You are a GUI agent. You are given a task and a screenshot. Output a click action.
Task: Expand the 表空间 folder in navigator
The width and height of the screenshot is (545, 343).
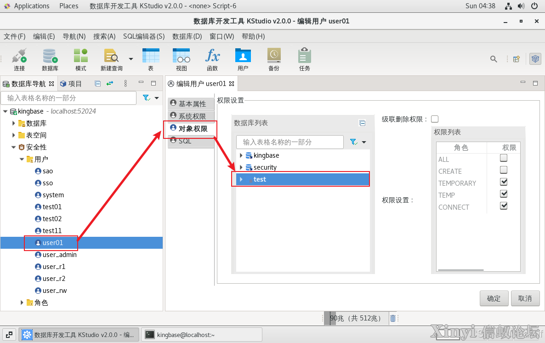coord(13,135)
